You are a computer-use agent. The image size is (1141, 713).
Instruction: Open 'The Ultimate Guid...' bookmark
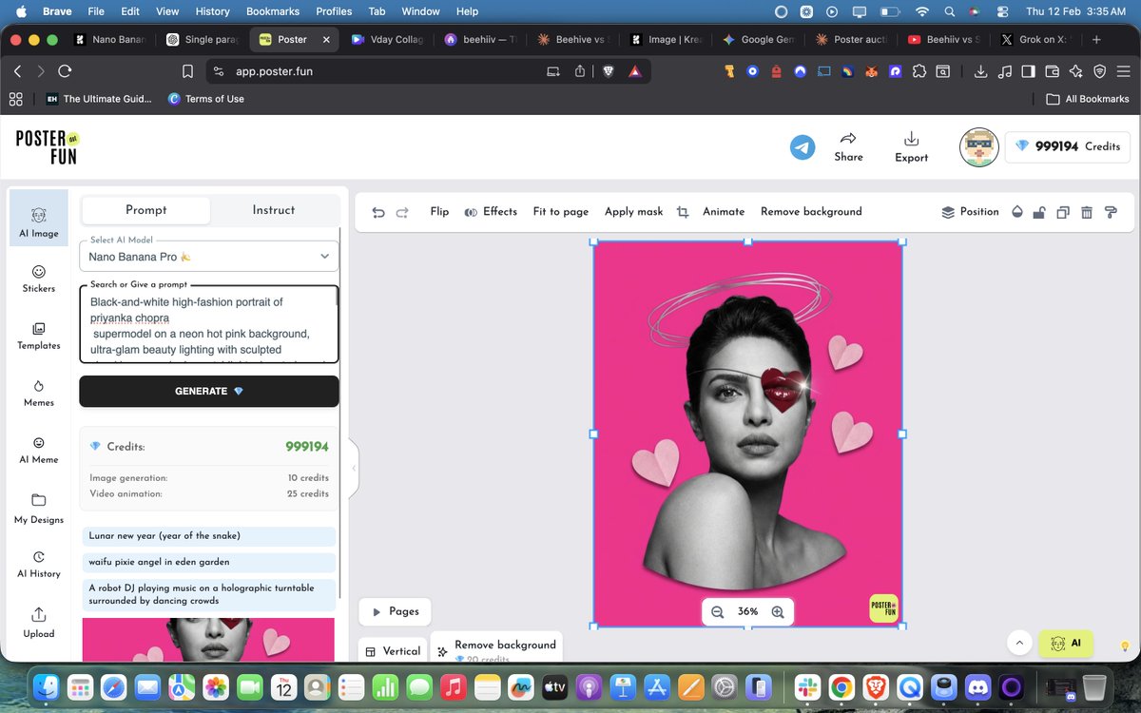(x=99, y=99)
